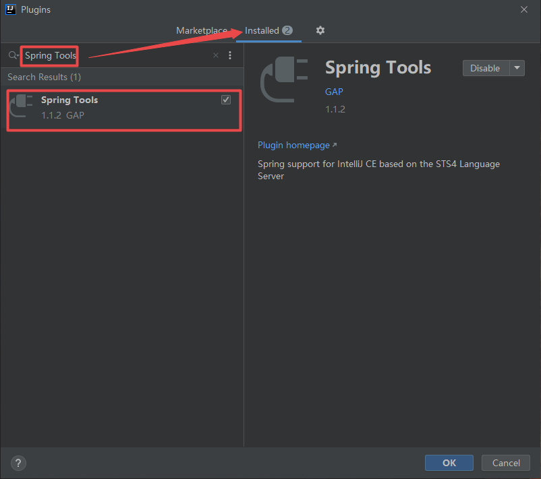Click the Cancel button
Screen dimensions: 541x479
pos(505,463)
